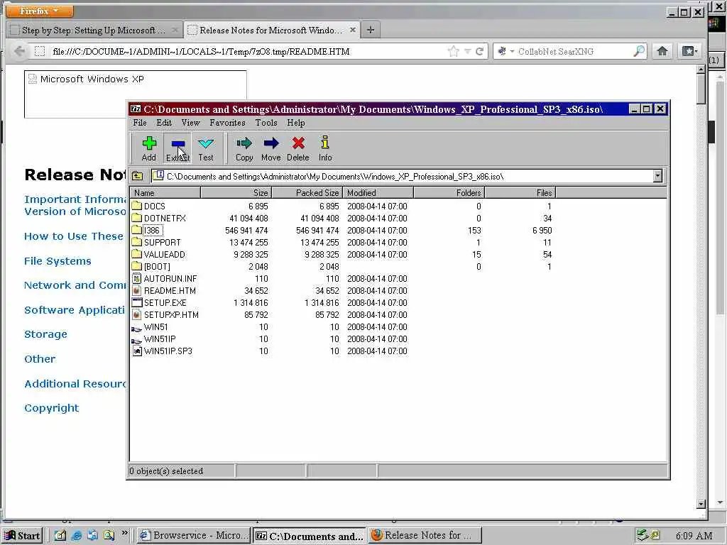The width and height of the screenshot is (727, 545).
Task: Click the Firefox page scroll down arrow
Action: click(701, 504)
